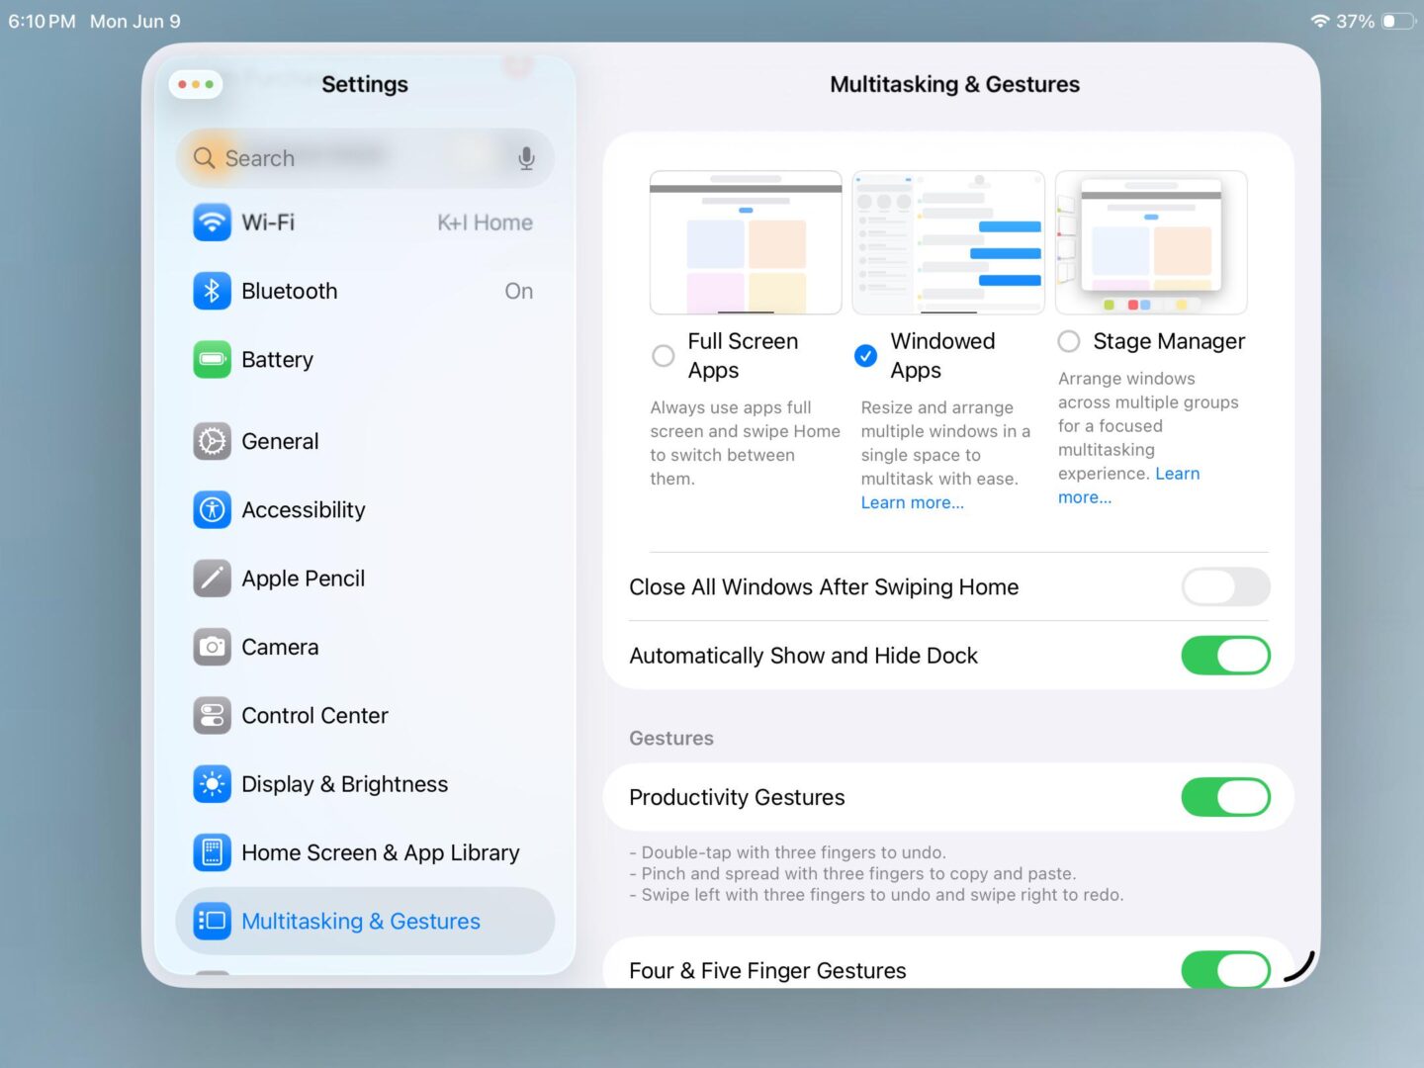
Task: Go to Home Screen & App Library
Action: pyautogui.click(x=380, y=852)
